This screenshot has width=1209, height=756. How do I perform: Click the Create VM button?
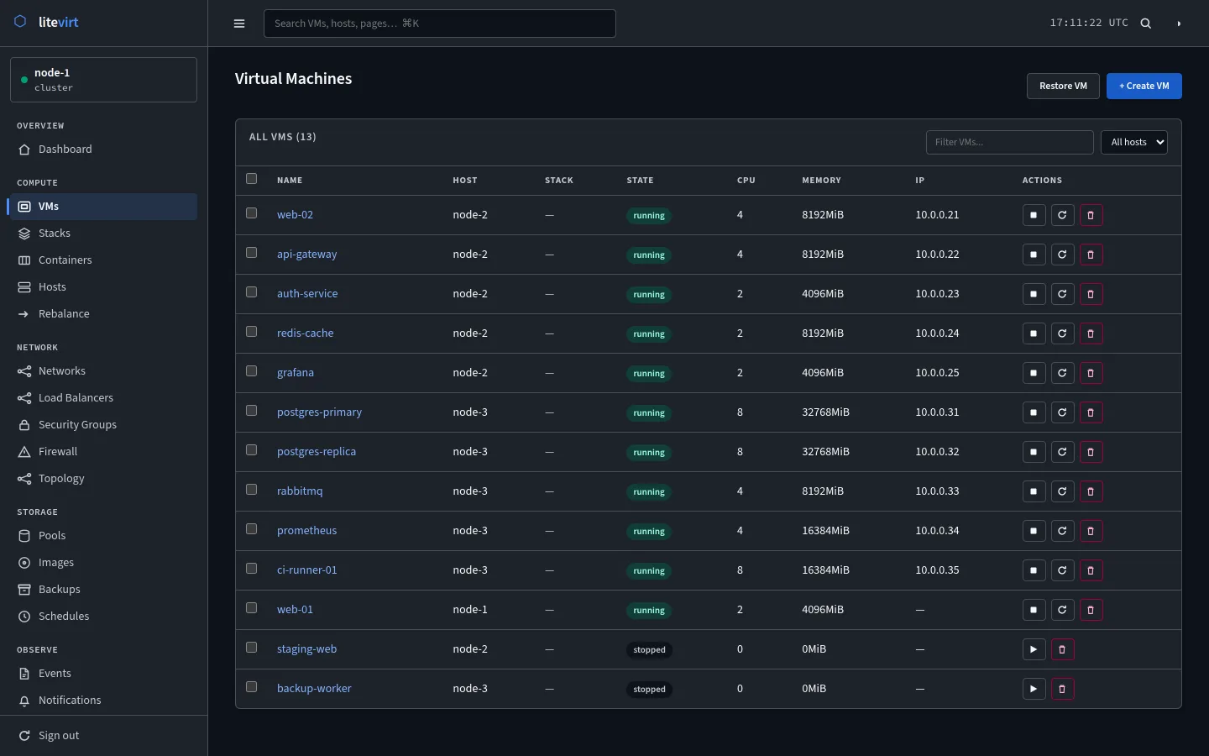(1144, 86)
